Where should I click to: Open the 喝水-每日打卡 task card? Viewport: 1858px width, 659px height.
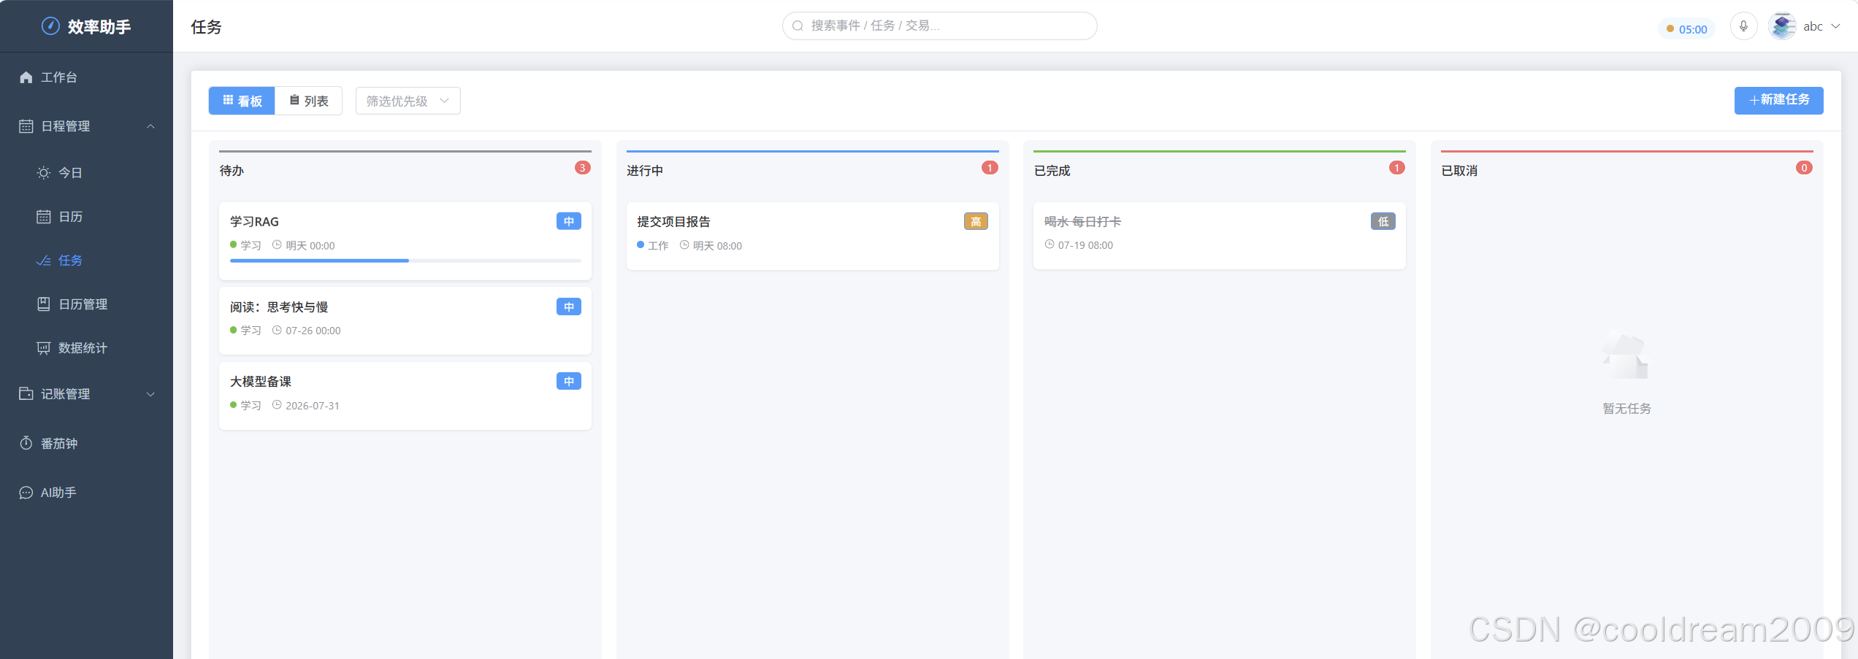point(1219,236)
